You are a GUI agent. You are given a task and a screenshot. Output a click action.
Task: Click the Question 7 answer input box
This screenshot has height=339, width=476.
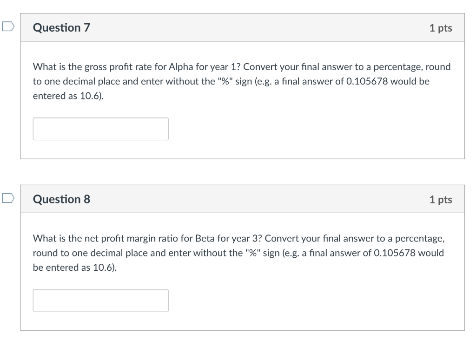100,129
